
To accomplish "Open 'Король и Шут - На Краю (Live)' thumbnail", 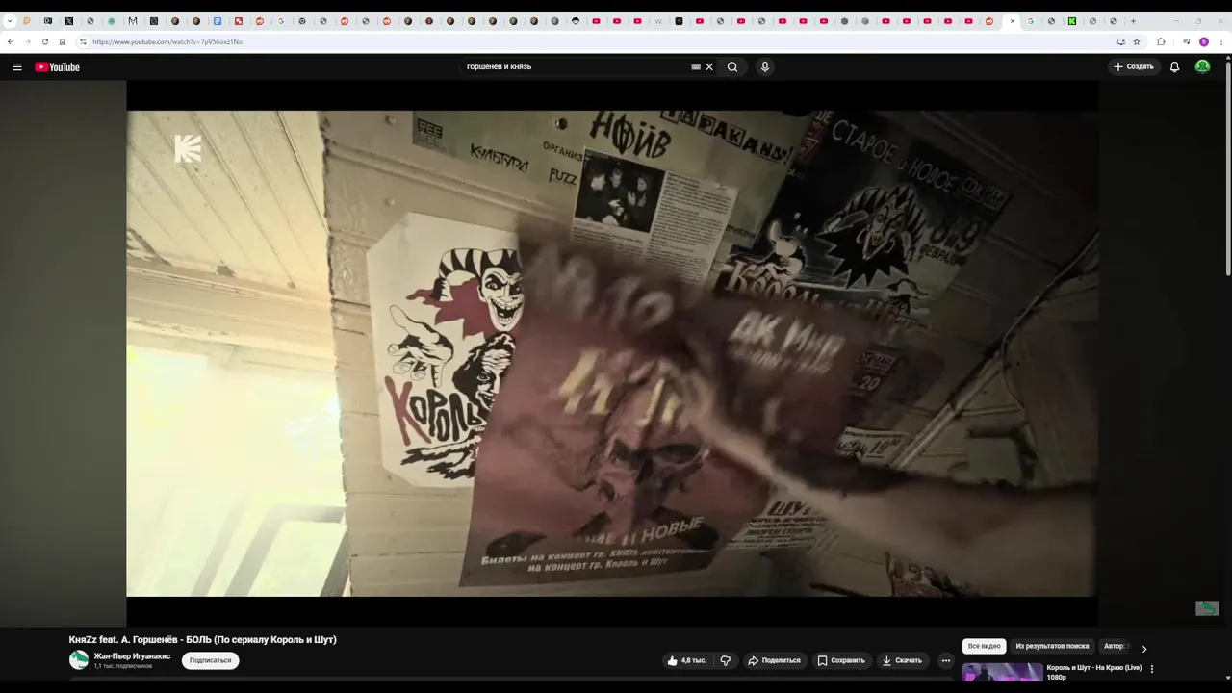I will 1002,673.
